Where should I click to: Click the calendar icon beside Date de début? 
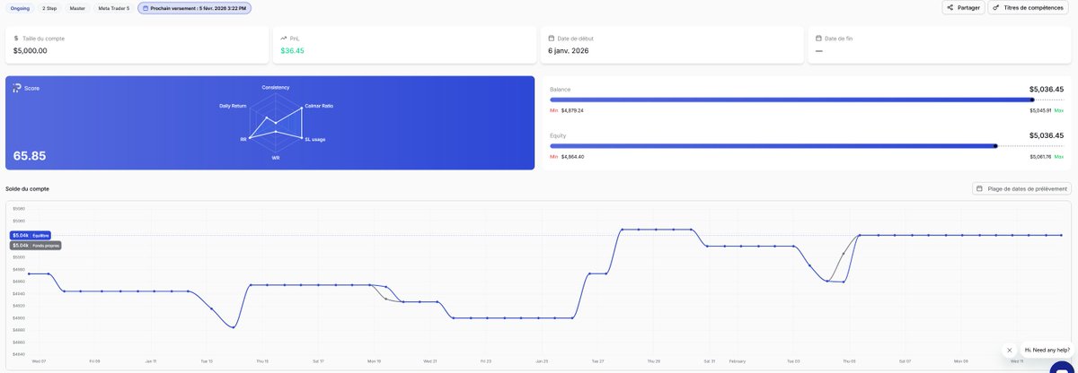point(551,39)
